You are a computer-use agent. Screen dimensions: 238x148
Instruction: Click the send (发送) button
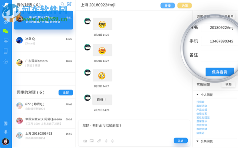pyautogui.click(x=181, y=141)
